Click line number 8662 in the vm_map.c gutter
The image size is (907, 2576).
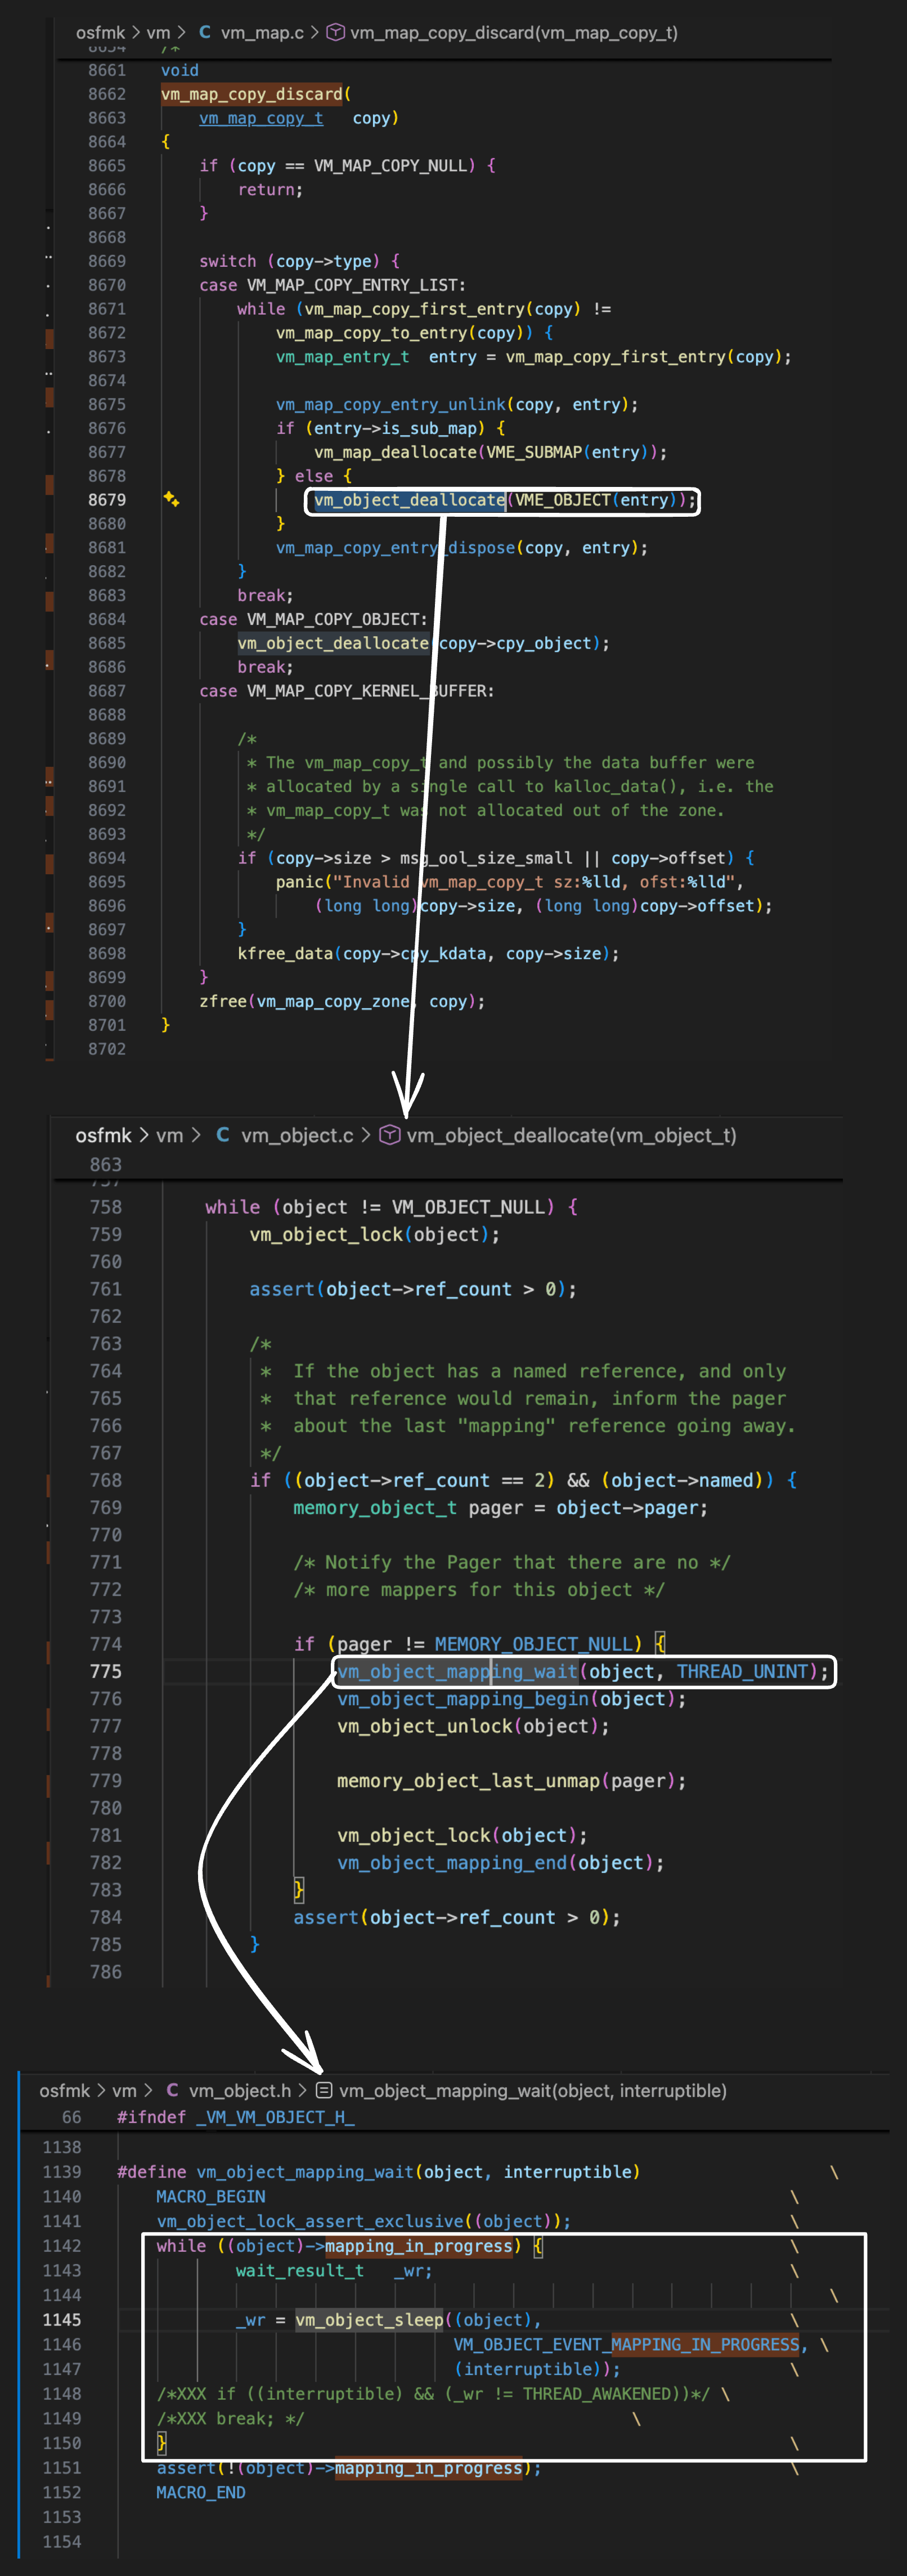point(107,94)
